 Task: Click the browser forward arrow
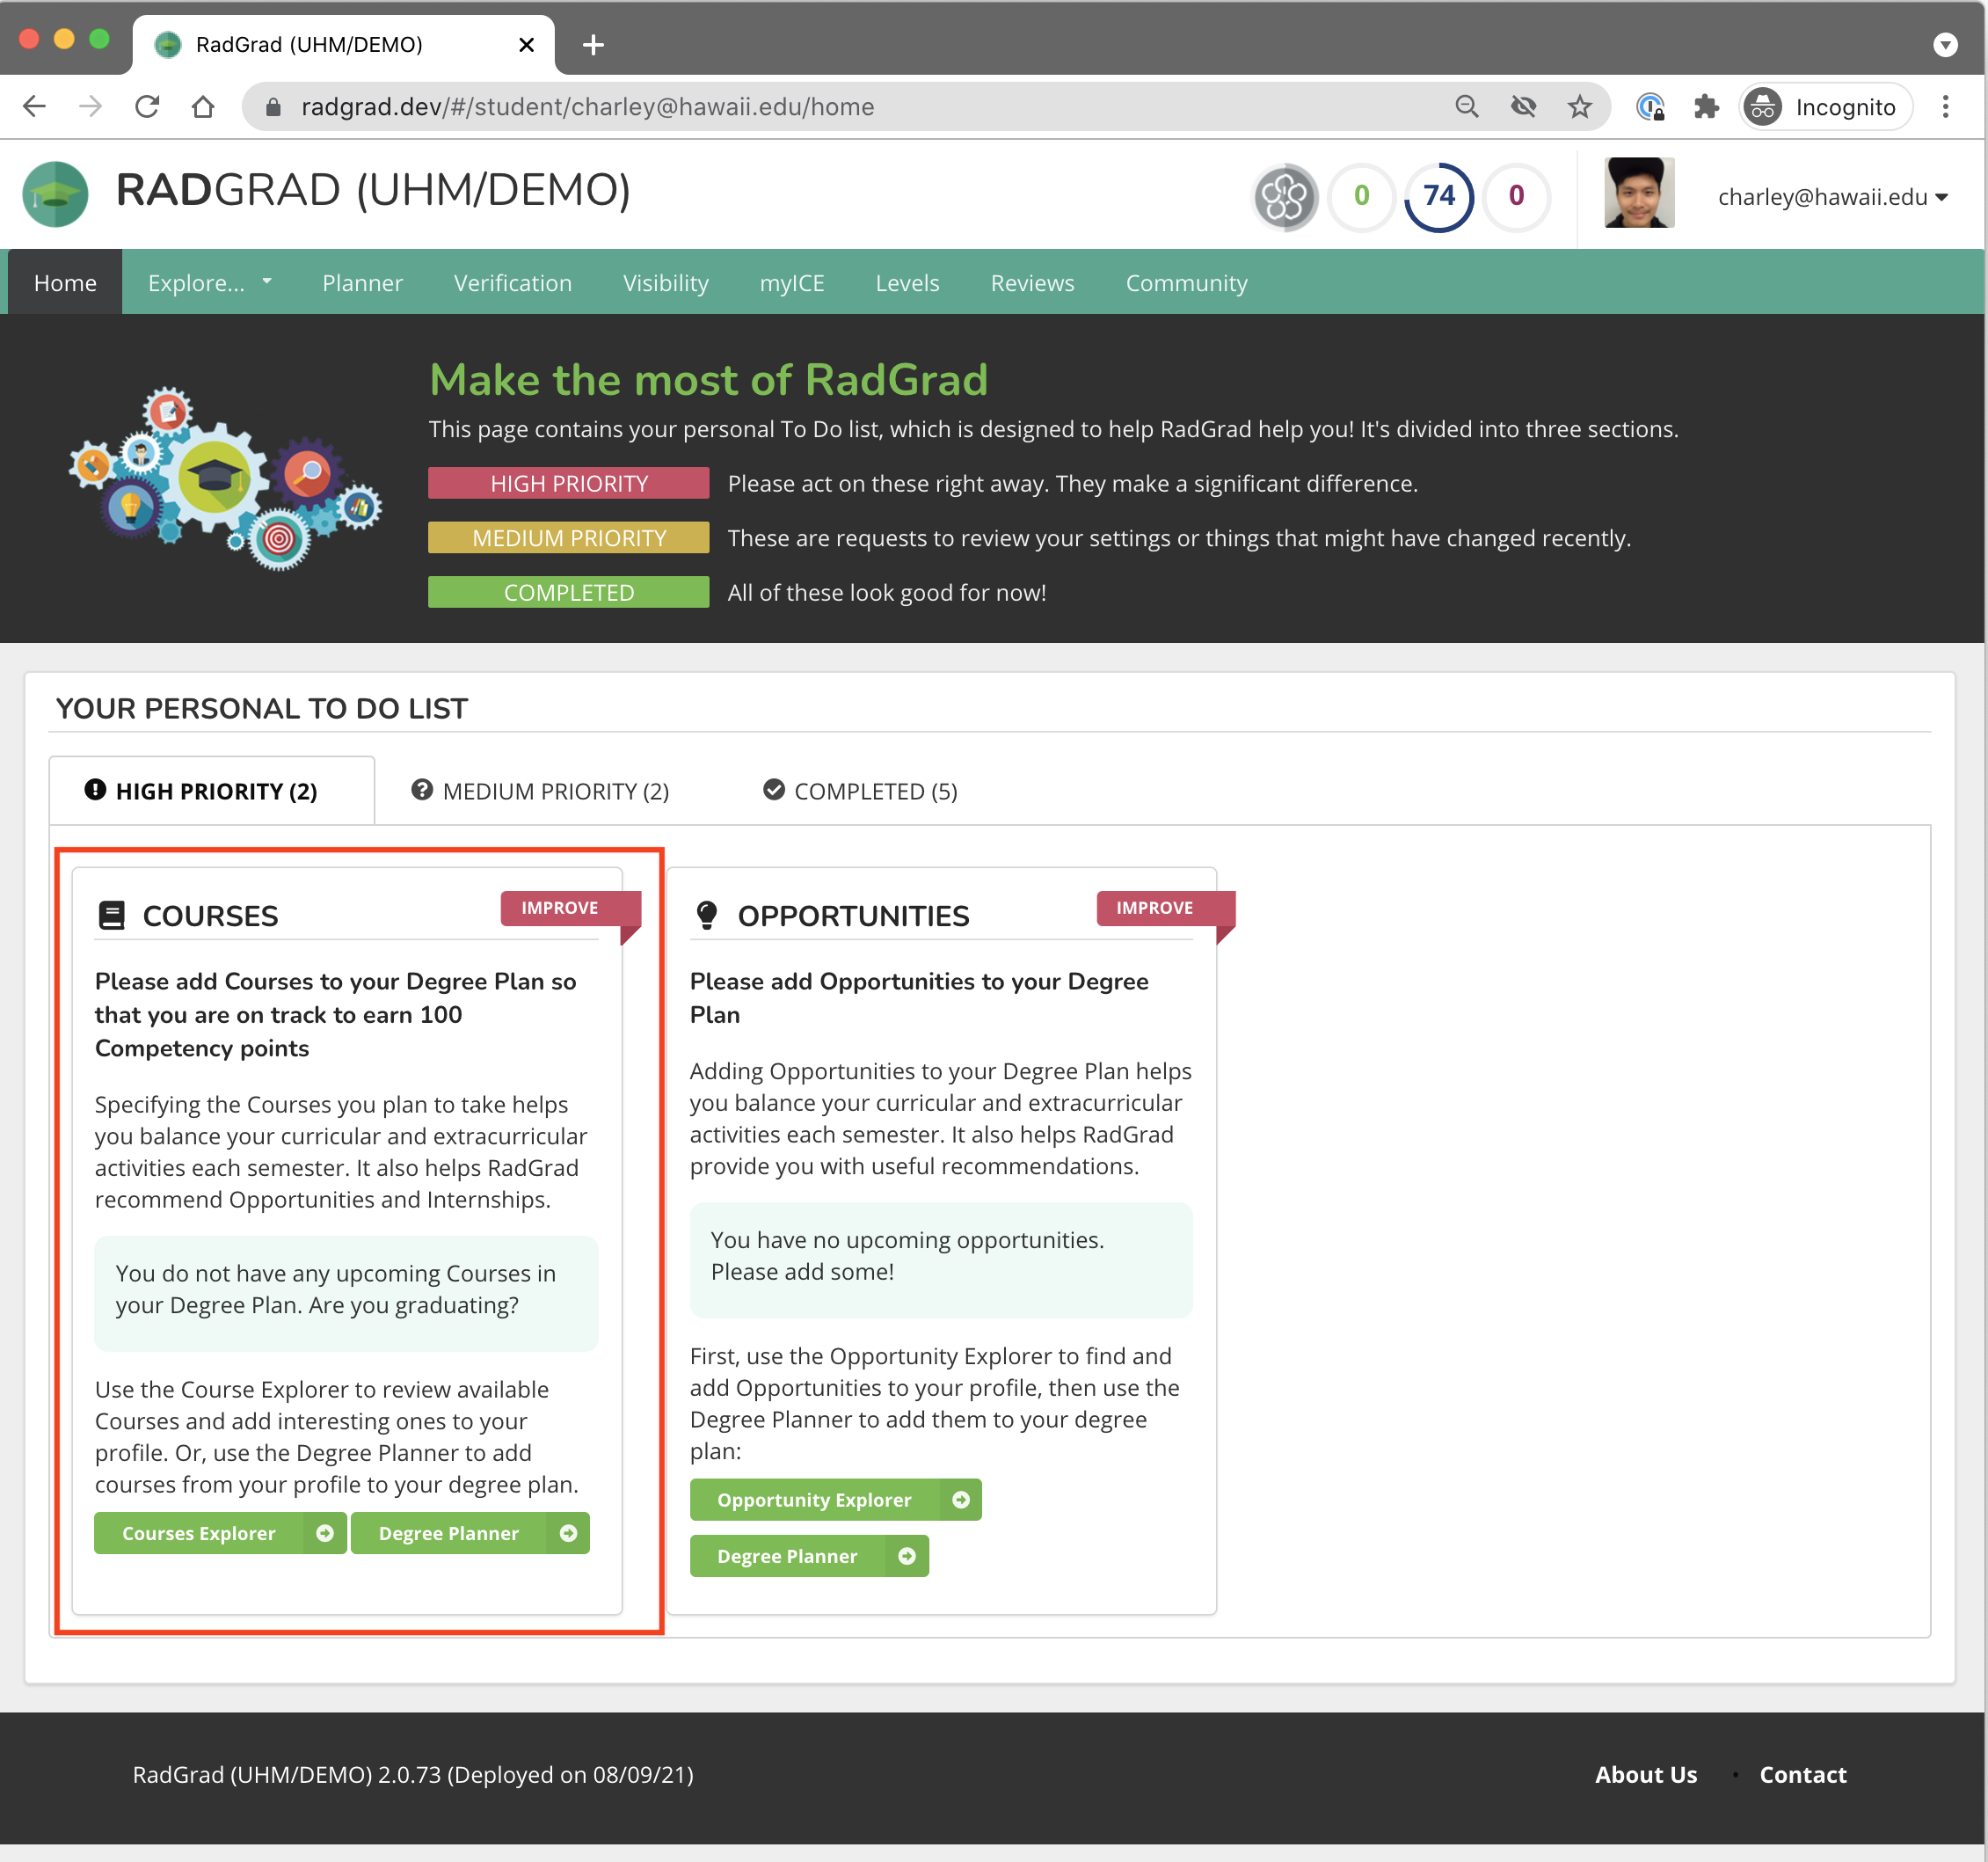(91, 106)
